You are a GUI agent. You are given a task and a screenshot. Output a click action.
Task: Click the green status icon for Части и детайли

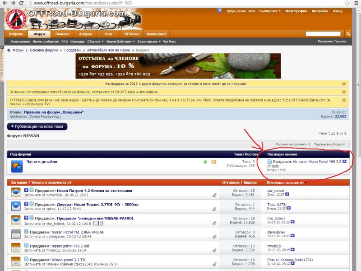point(205,162)
